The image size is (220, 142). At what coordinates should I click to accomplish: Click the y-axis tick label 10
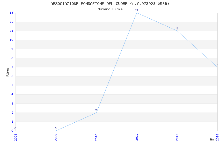[x=11, y=40]
